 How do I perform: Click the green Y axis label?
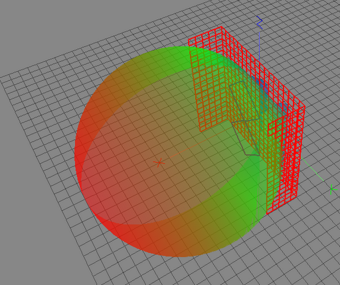(x=333, y=190)
